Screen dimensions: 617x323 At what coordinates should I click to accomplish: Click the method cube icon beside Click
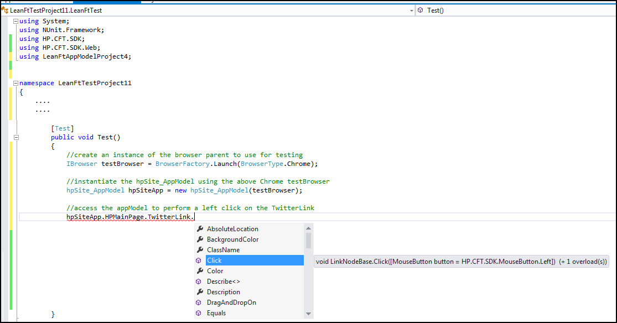(199, 261)
